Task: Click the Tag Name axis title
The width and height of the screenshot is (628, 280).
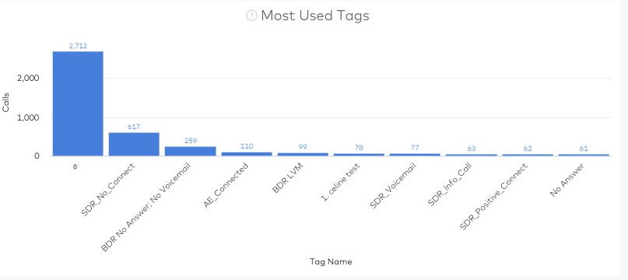Action: click(x=331, y=262)
